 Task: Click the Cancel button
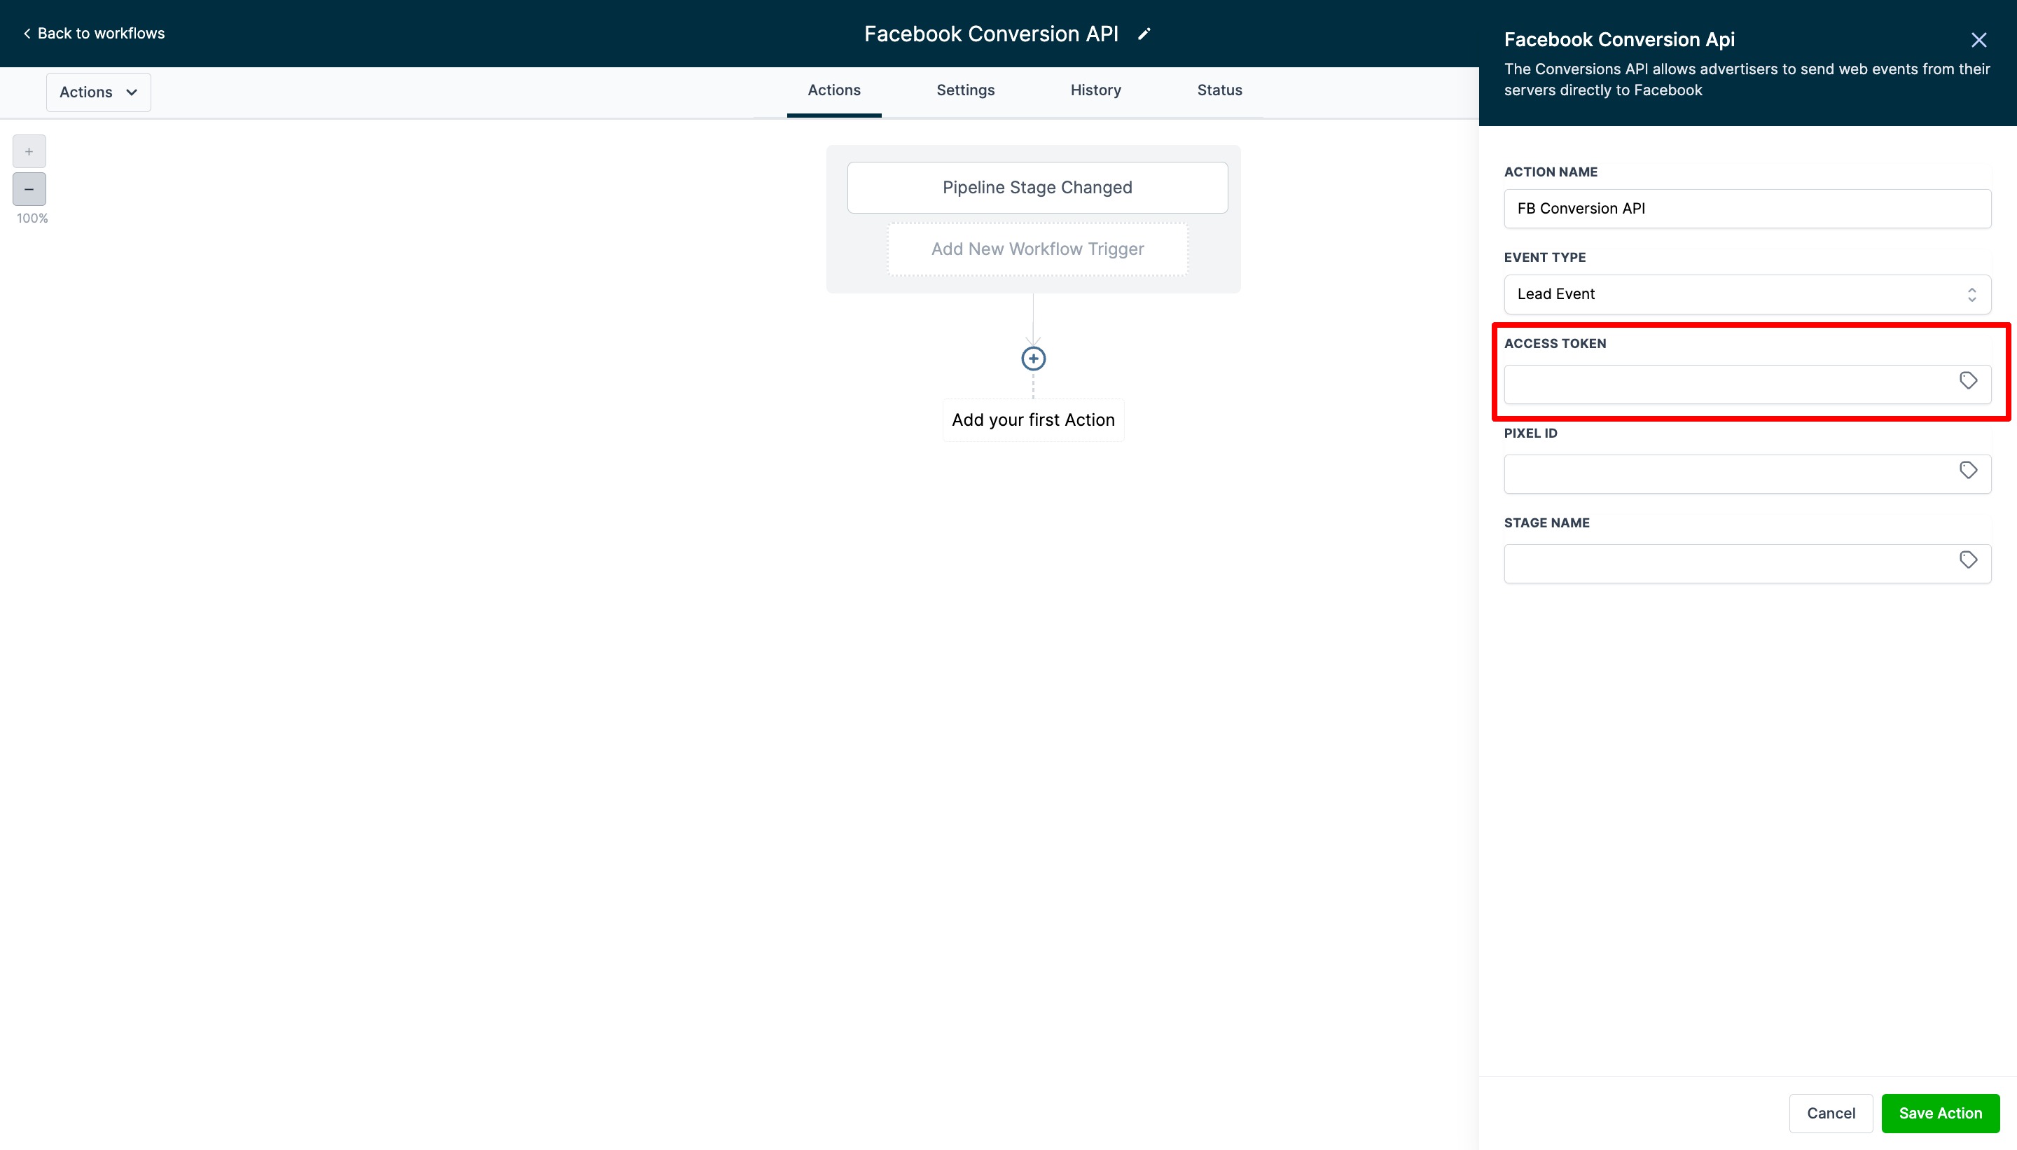(1830, 1113)
